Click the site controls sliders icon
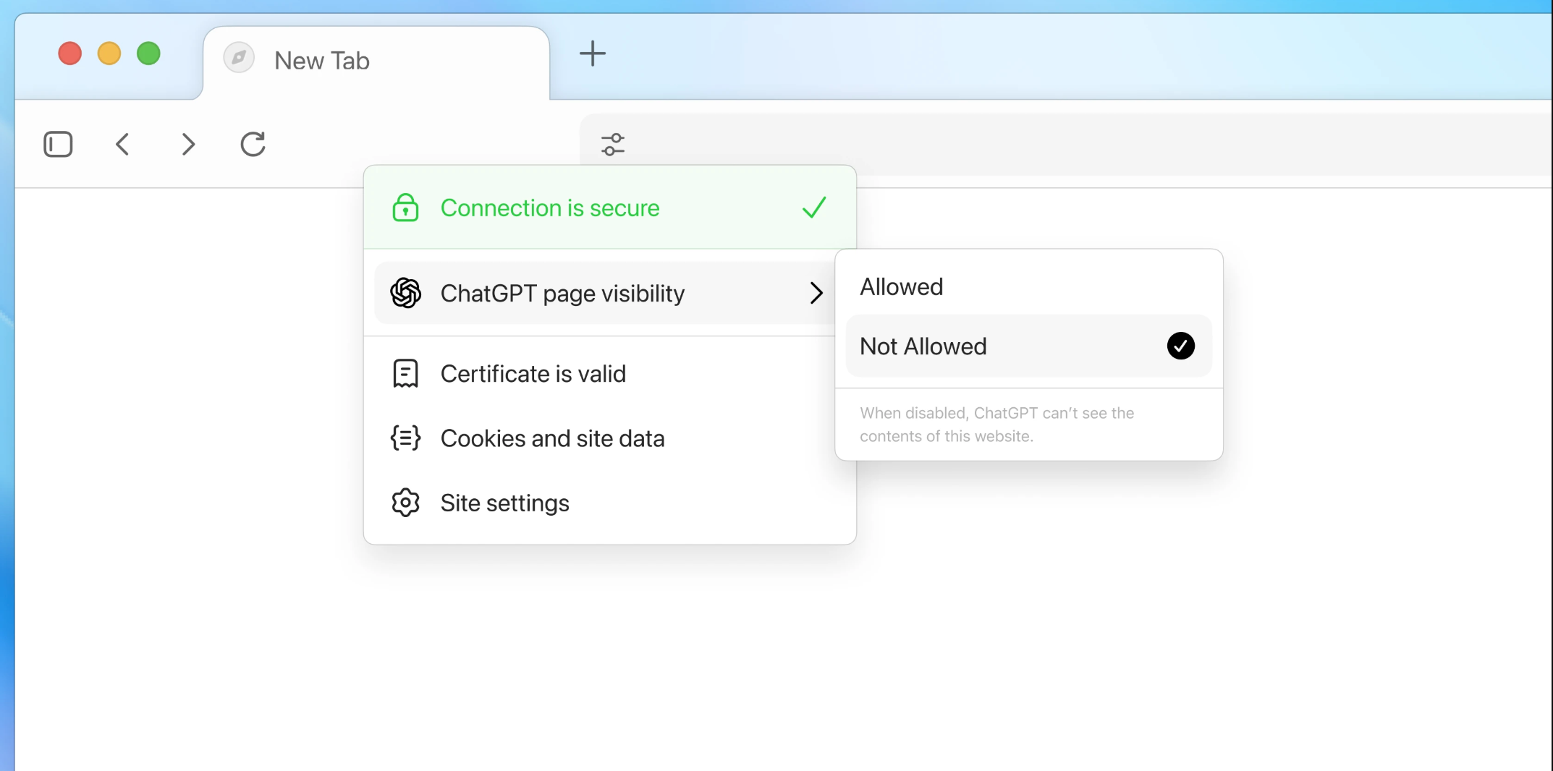This screenshot has height=771, width=1553. pyautogui.click(x=613, y=145)
